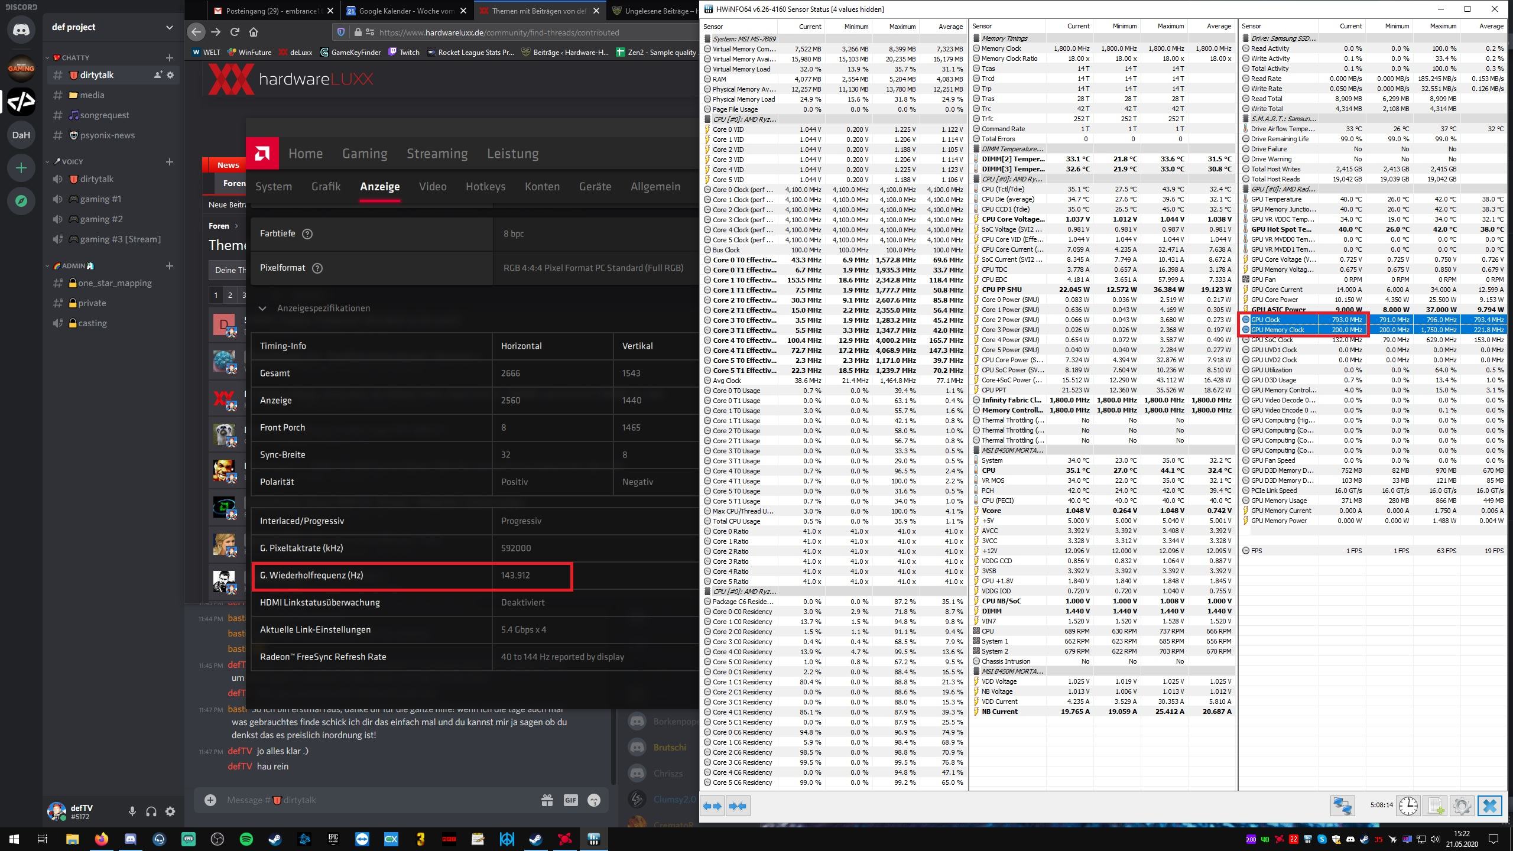The height and width of the screenshot is (851, 1513).
Task: Attach a file with the message plus button
Action: [210, 800]
